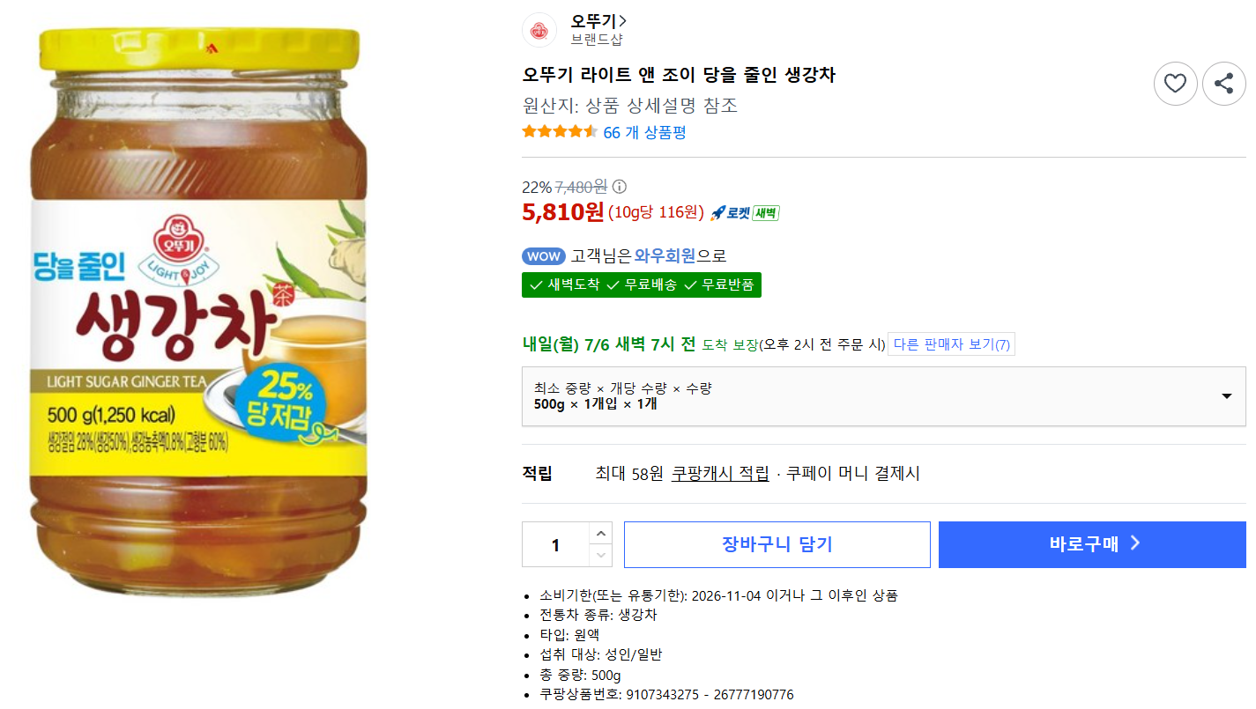
Task: Click the 와우회원 membership link
Action: coord(665,256)
